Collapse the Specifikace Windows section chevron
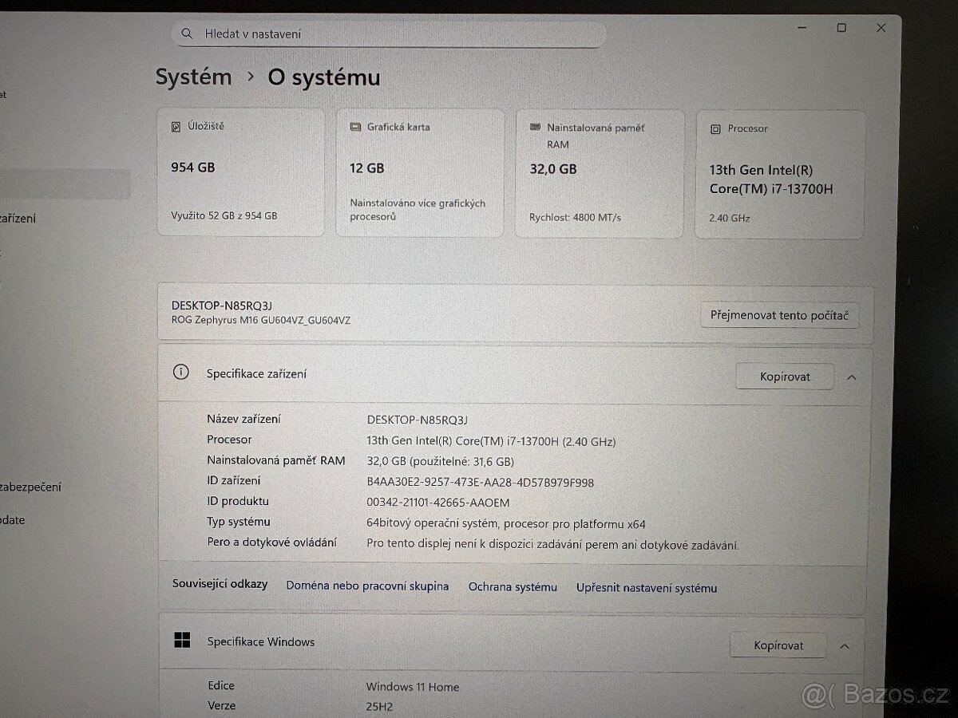This screenshot has width=958, height=718. 845,645
